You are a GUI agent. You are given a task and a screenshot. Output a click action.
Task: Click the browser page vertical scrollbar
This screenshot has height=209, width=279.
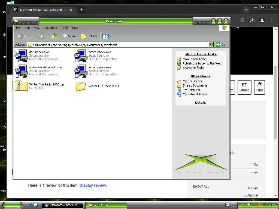point(275,103)
